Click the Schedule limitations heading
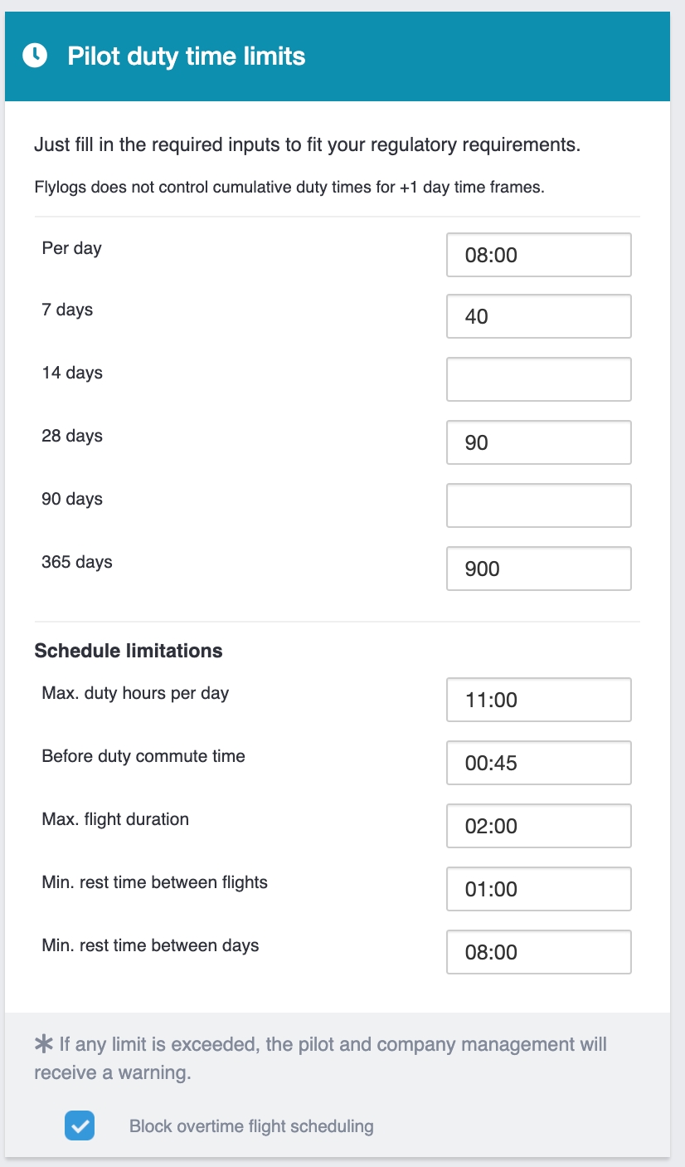Image resolution: width=685 pixels, height=1167 pixels. click(x=129, y=651)
